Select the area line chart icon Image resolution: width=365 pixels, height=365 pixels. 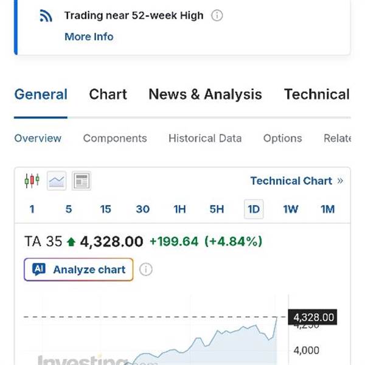coord(57,180)
